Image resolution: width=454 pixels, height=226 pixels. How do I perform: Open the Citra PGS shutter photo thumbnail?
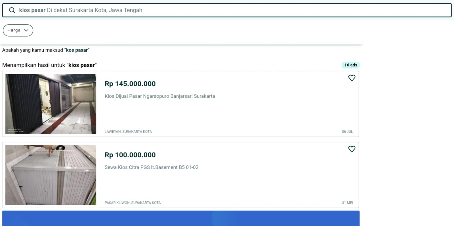[51, 175]
